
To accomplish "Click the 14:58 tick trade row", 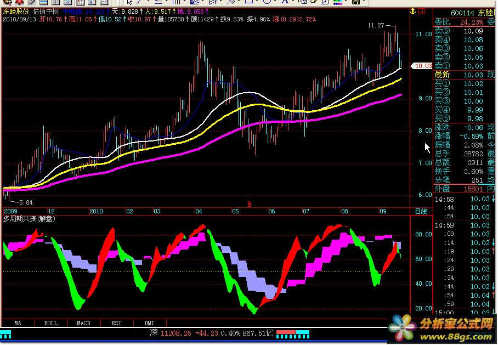I will point(465,200).
